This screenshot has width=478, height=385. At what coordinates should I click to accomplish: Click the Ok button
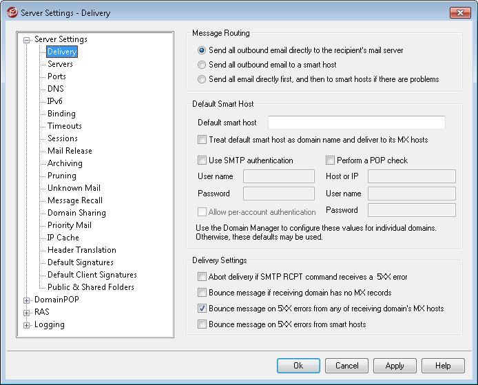298,366
